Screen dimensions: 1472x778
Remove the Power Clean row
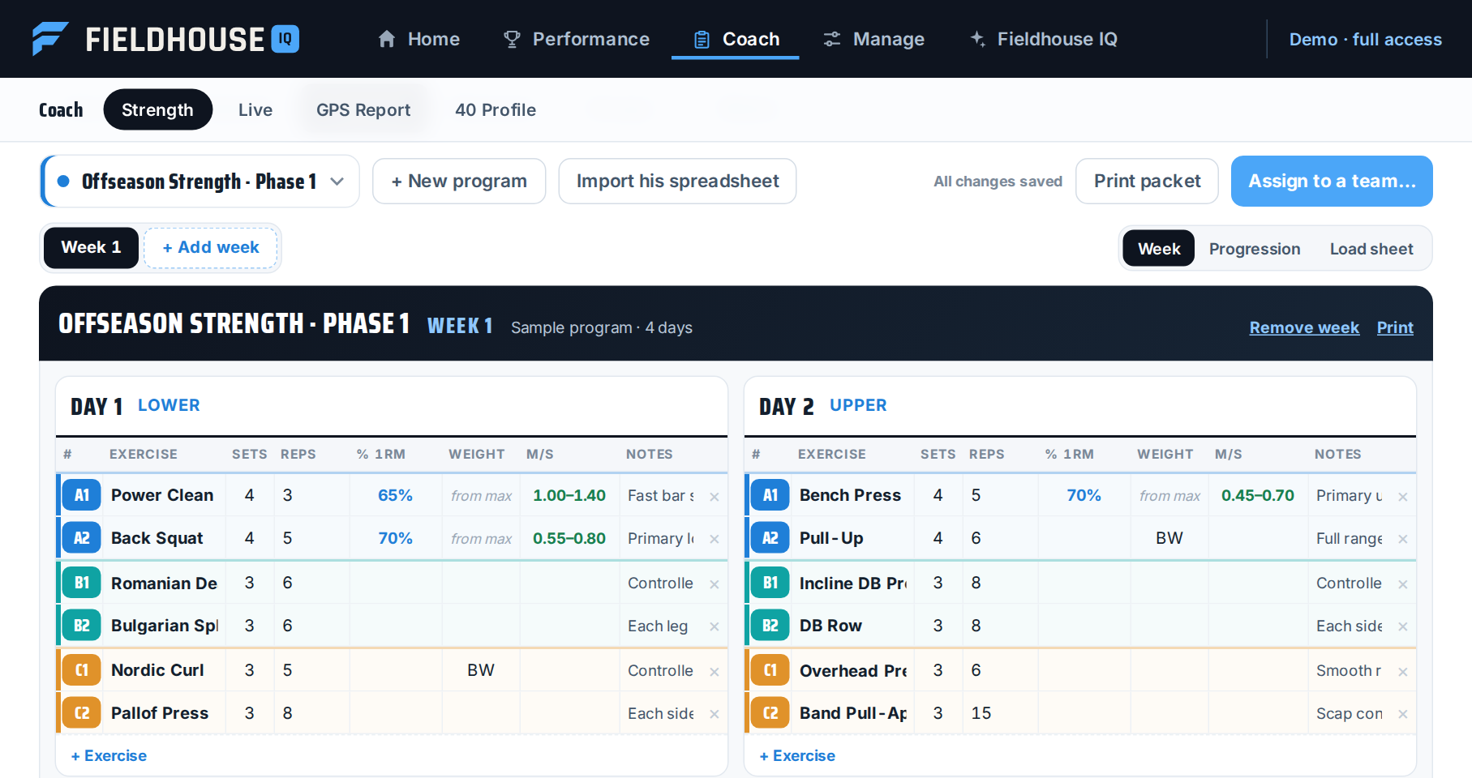(715, 496)
